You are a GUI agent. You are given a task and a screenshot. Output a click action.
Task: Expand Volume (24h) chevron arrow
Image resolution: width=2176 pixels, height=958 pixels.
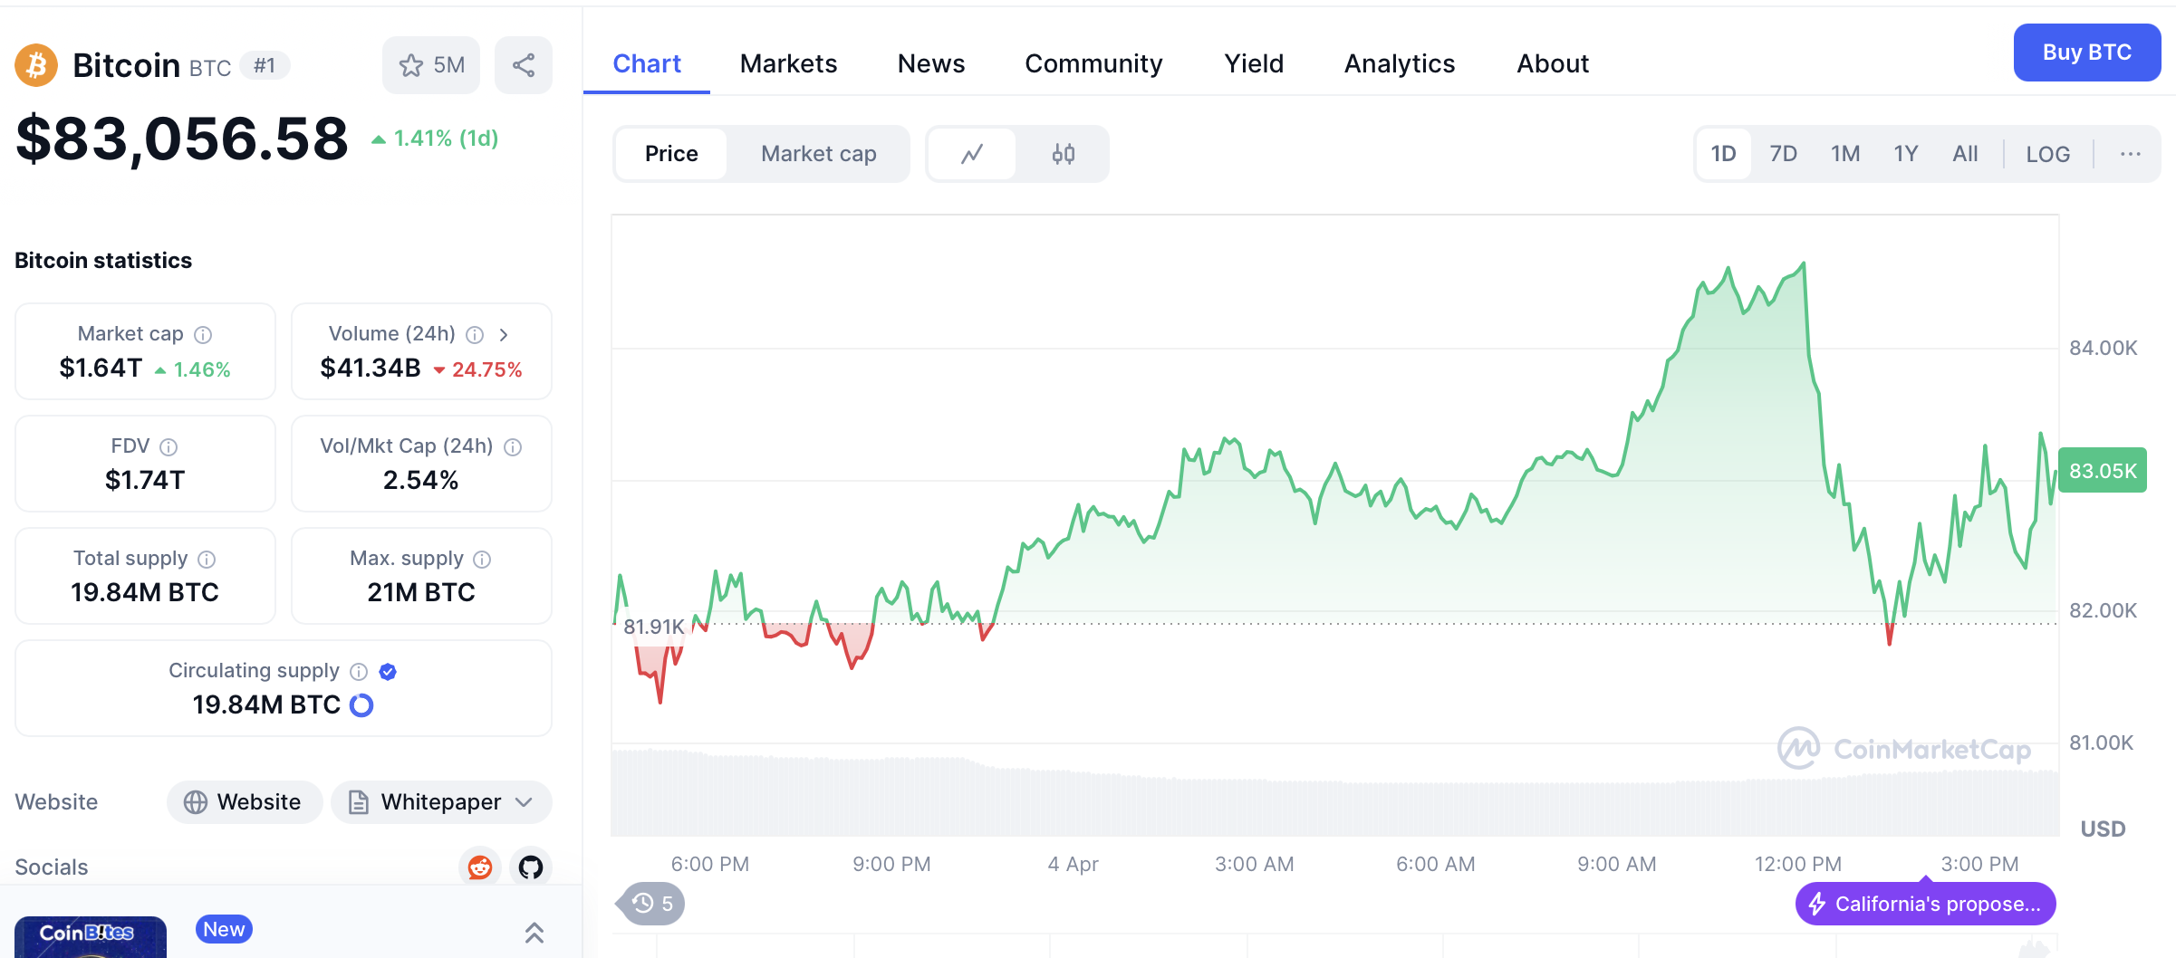pos(504,335)
